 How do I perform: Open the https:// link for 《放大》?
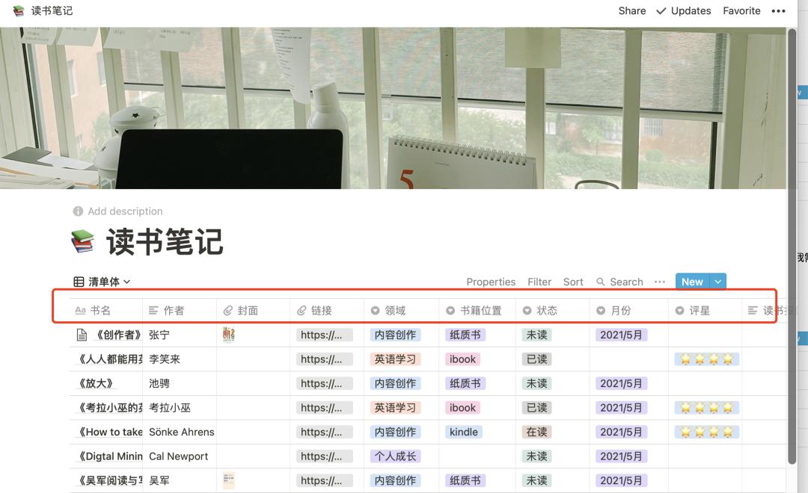(x=324, y=383)
